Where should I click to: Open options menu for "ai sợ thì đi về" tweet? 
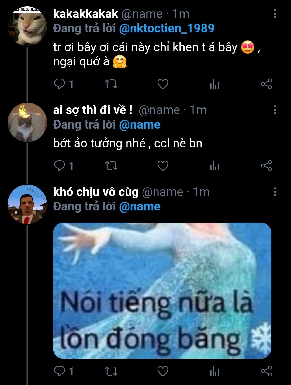pyautogui.click(x=275, y=110)
